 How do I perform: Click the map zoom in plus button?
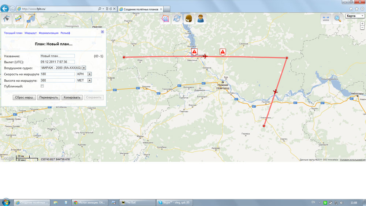(x=362, y=24)
